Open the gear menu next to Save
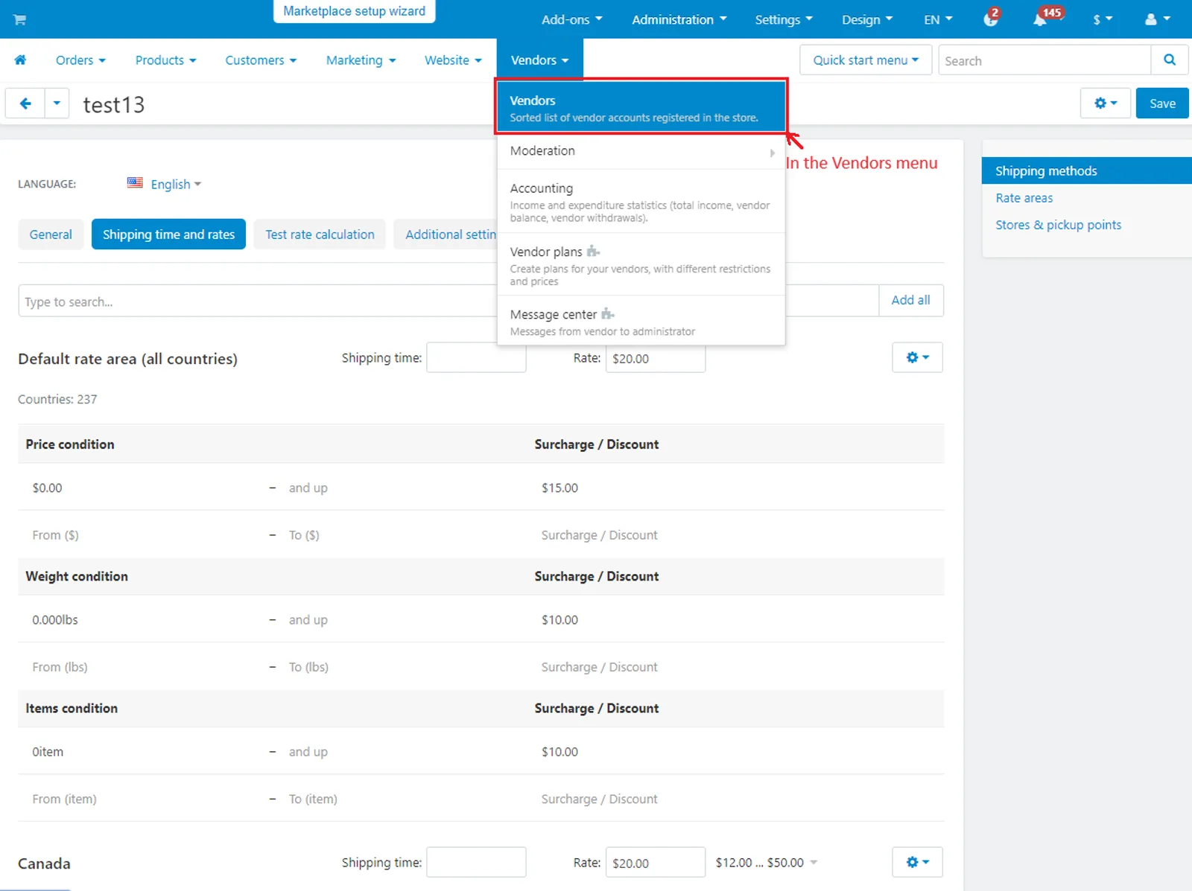The image size is (1192, 891). pos(1106,103)
